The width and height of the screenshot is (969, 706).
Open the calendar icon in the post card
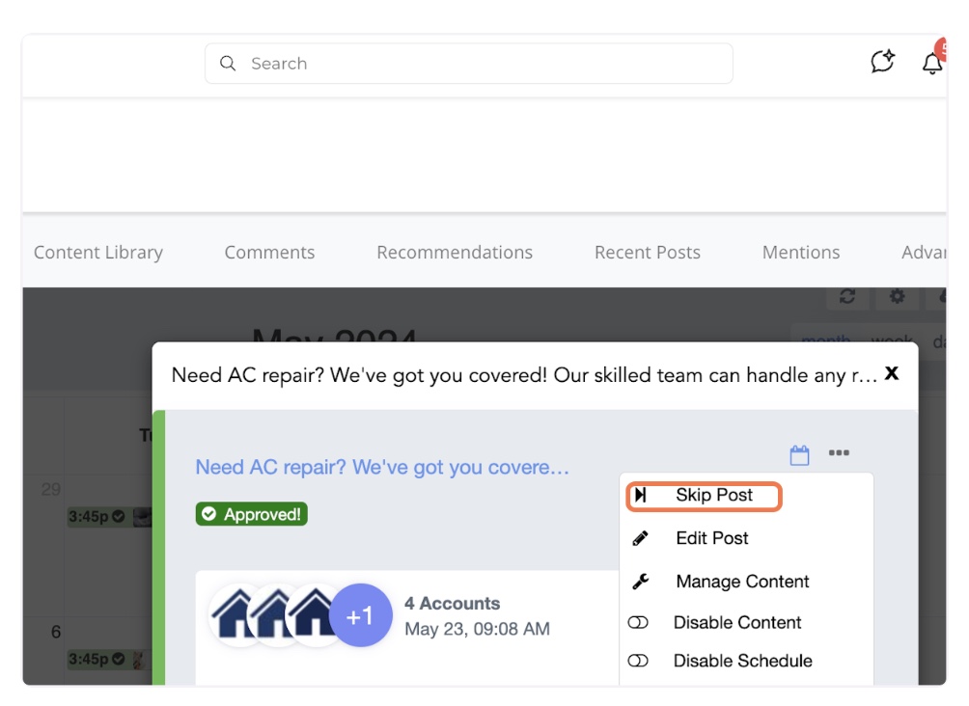click(x=799, y=455)
